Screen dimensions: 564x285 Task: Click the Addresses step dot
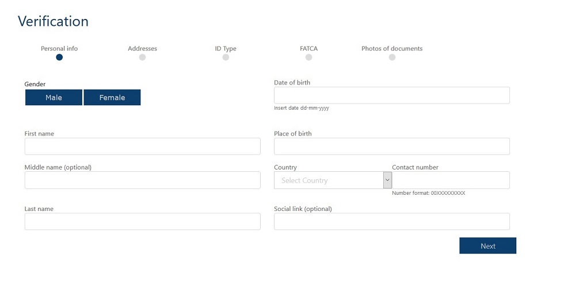[142, 57]
